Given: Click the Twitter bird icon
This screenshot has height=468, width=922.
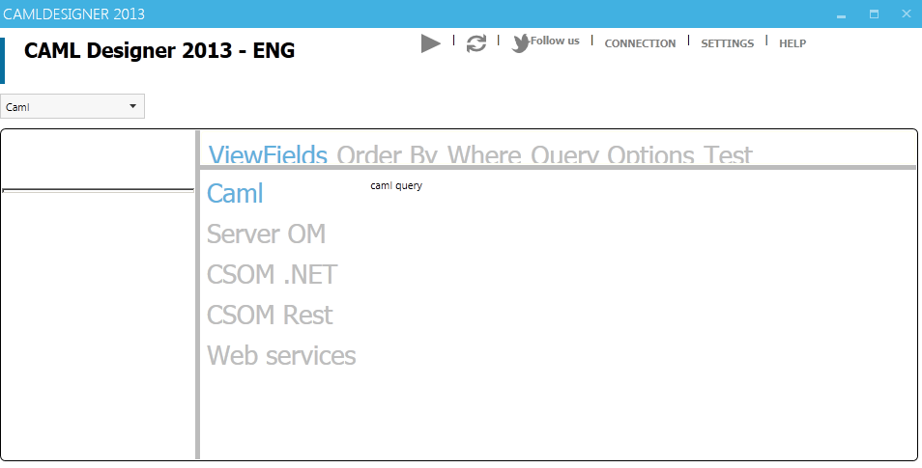Looking at the screenshot, I should 520,43.
